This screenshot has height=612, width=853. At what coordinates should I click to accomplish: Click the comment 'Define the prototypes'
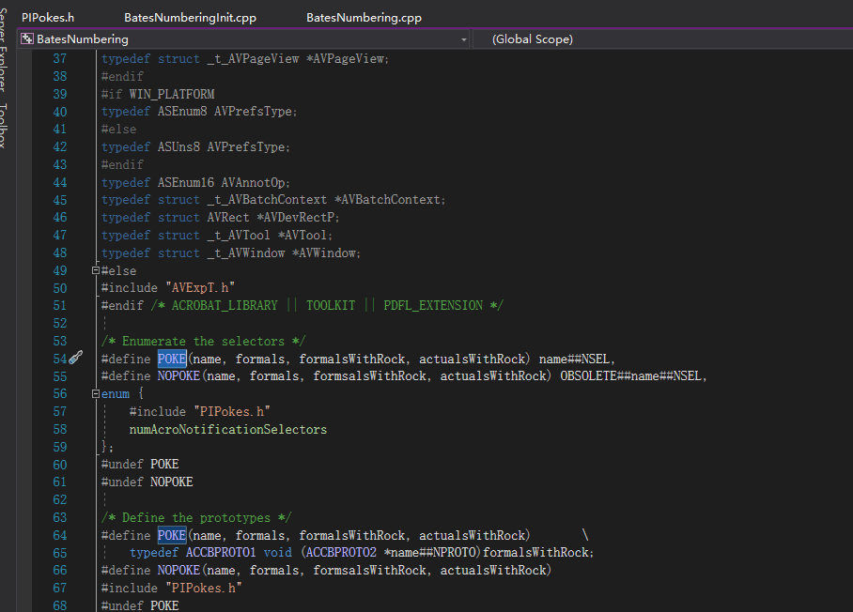click(x=195, y=518)
